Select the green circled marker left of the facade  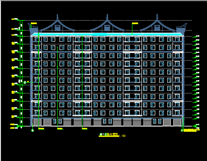(x=25, y=82)
